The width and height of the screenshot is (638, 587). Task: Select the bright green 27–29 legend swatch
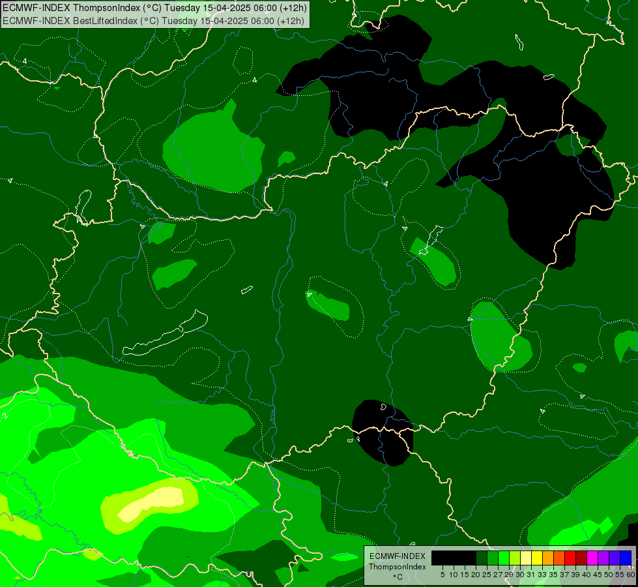[504, 558]
